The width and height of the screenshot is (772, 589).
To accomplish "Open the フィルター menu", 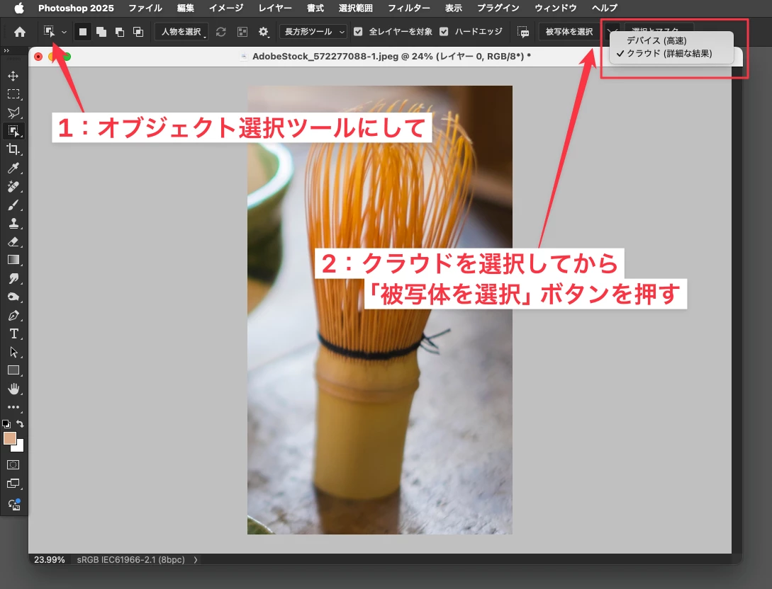I will click(408, 8).
